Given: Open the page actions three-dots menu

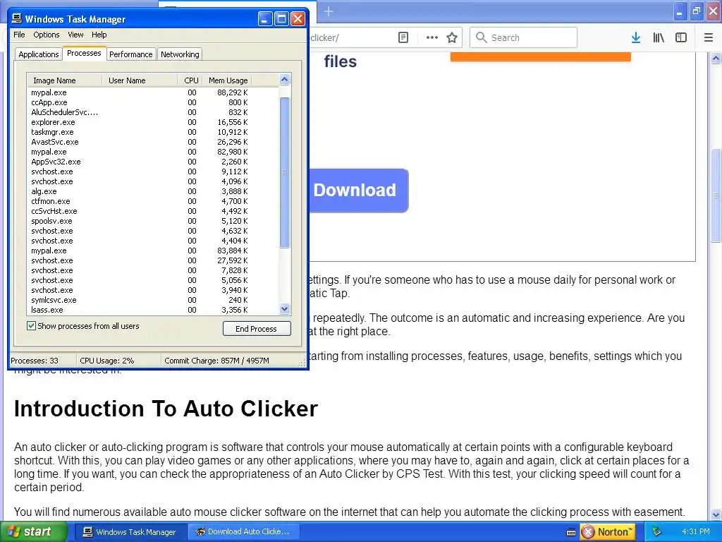Looking at the screenshot, I should click(432, 38).
